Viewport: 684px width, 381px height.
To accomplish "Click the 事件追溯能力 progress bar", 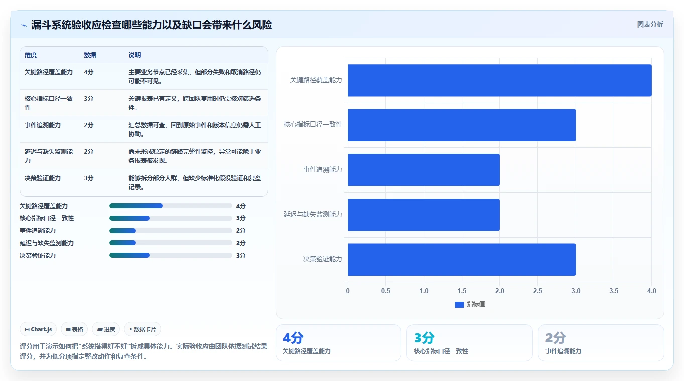I will (x=171, y=231).
